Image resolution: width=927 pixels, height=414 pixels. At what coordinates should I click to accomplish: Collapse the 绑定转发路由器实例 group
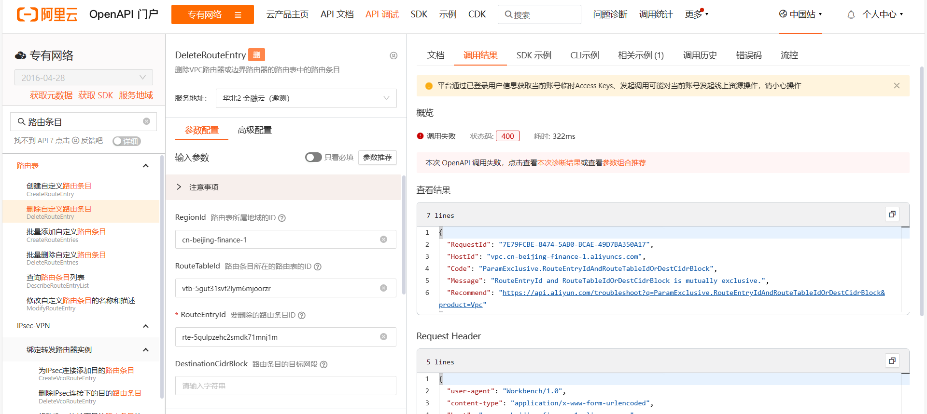[146, 350]
